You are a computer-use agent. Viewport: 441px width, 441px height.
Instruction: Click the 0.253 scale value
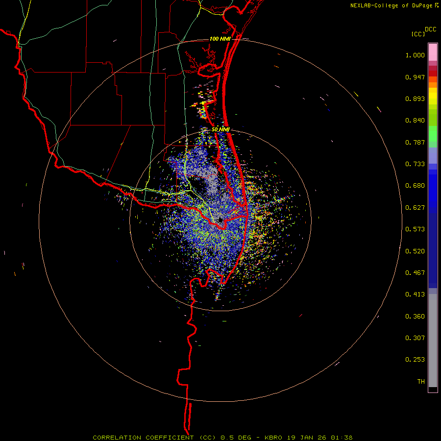pos(415,360)
